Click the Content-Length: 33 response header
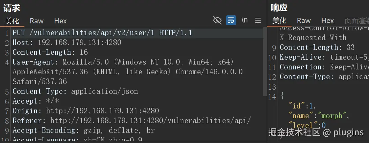The height and width of the screenshot is (143, 369). pyautogui.click(x=317, y=47)
